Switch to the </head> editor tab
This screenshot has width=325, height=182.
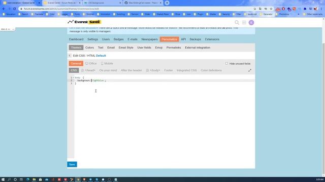pyautogui.click(x=88, y=70)
